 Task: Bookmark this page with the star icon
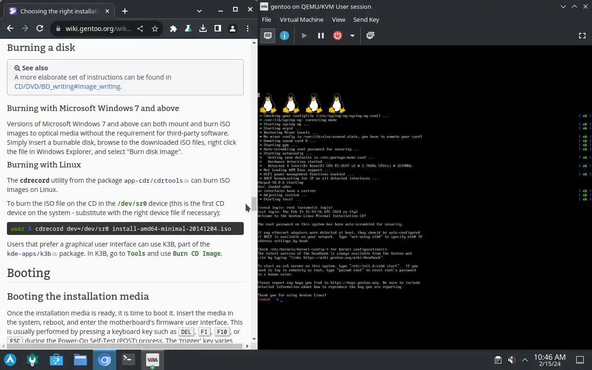[155, 29]
